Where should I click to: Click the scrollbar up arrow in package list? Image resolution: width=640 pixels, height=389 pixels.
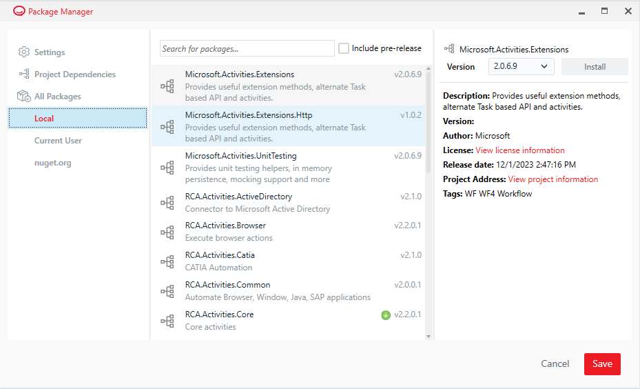point(429,68)
